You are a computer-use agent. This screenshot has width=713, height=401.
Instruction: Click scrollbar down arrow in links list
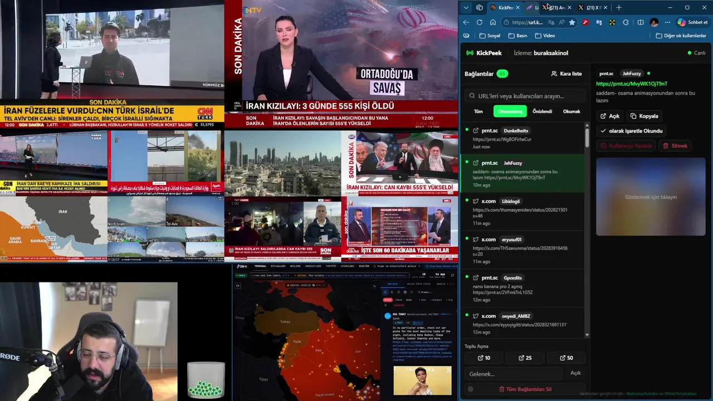coord(587,335)
